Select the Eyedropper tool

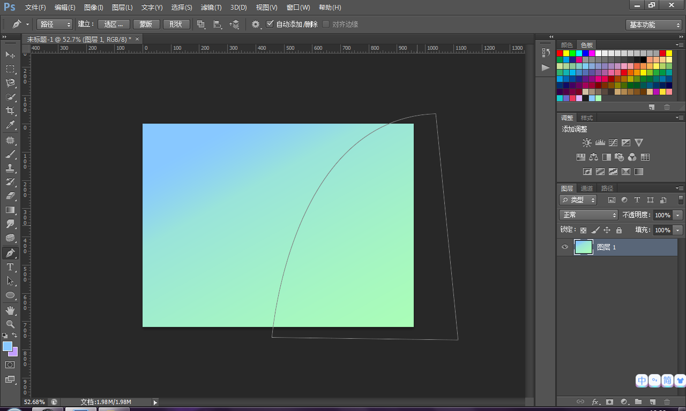click(10, 125)
